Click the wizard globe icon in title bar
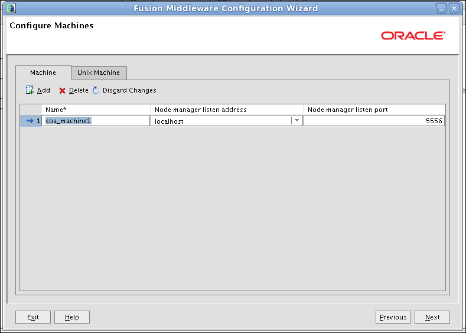Image resolution: width=466 pixels, height=333 pixels. [11, 8]
